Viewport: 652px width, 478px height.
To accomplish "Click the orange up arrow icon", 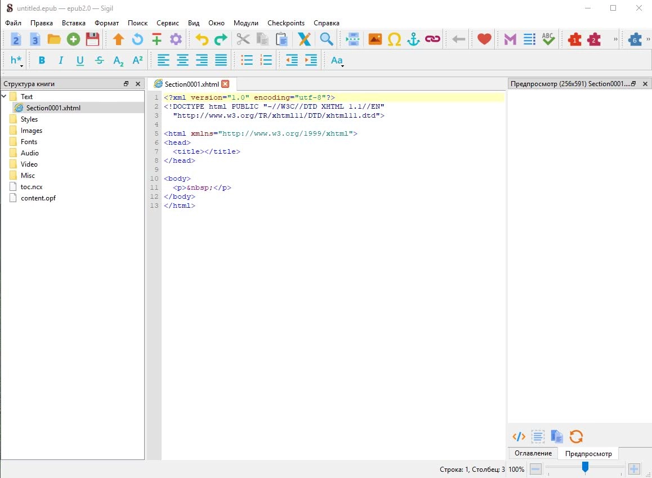I will 118,39.
